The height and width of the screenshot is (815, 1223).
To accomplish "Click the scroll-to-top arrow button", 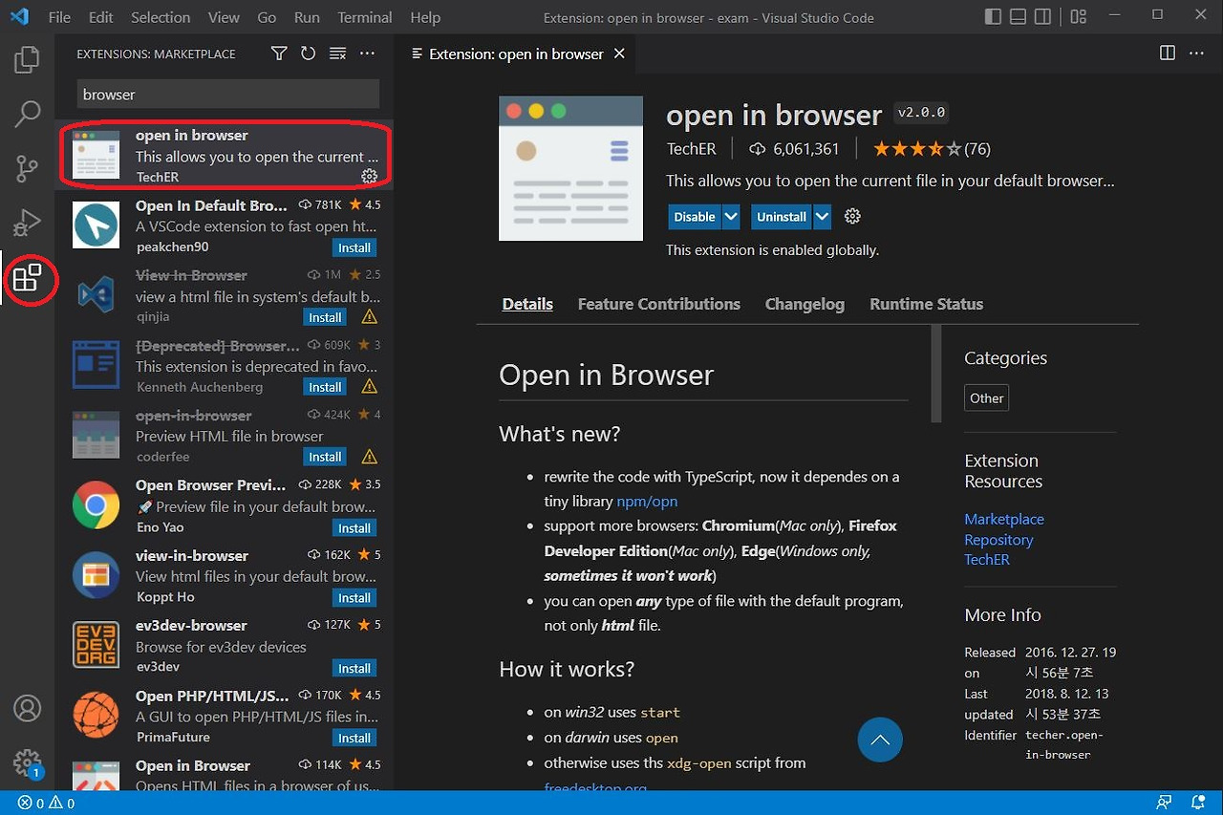I will 879,740.
